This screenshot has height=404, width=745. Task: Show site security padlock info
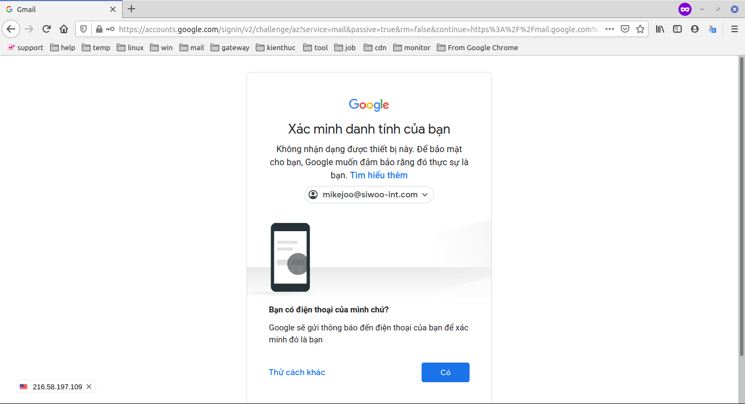pyautogui.click(x=99, y=29)
